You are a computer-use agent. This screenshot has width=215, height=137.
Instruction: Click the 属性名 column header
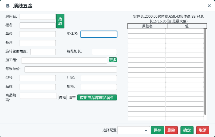147,26
